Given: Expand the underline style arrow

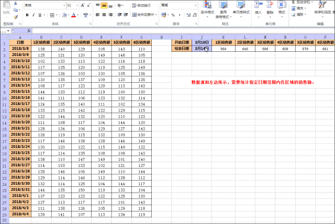Looking at the screenshot, I should 44,15.
